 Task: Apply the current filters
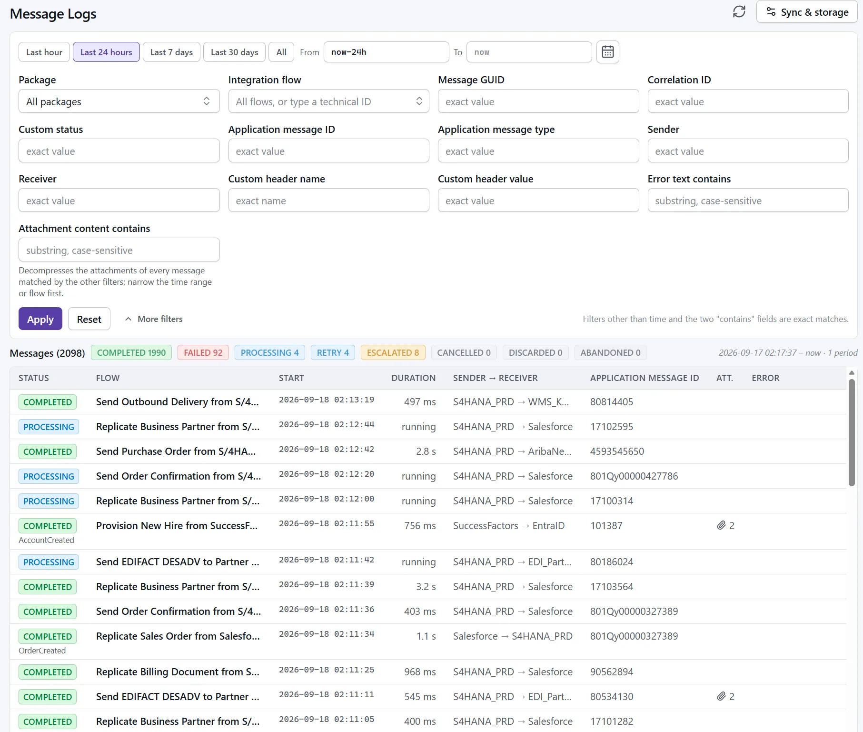click(40, 319)
